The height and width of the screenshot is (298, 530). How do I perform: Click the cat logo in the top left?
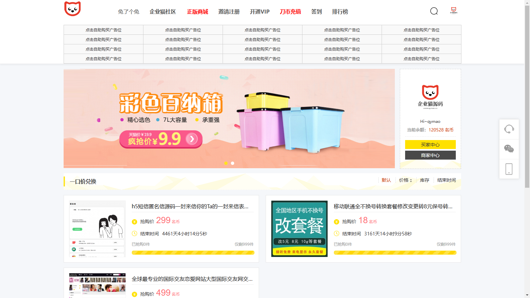[73, 9]
